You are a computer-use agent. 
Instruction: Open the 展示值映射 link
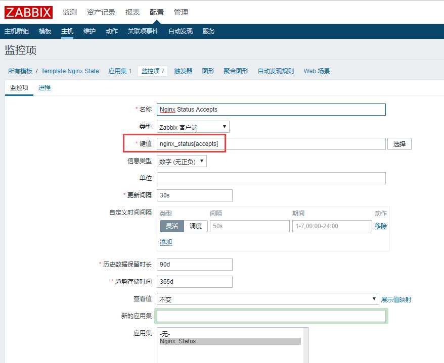tap(396, 299)
